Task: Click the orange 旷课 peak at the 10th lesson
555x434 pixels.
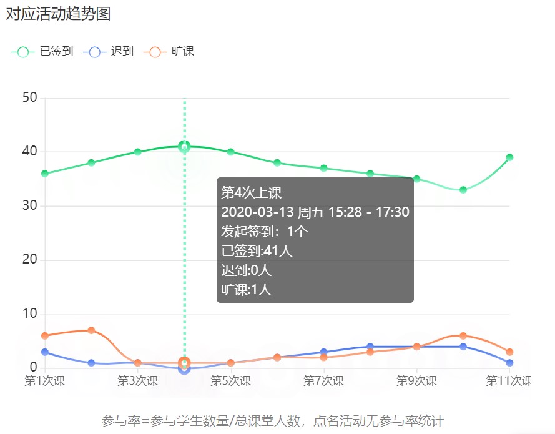Action: point(463,336)
